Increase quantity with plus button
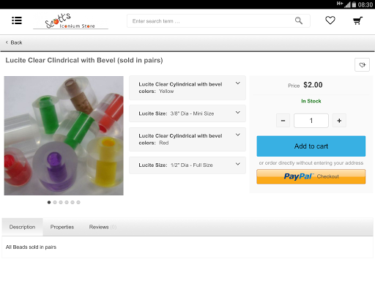Screen dimensions: 375x281 (339, 121)
